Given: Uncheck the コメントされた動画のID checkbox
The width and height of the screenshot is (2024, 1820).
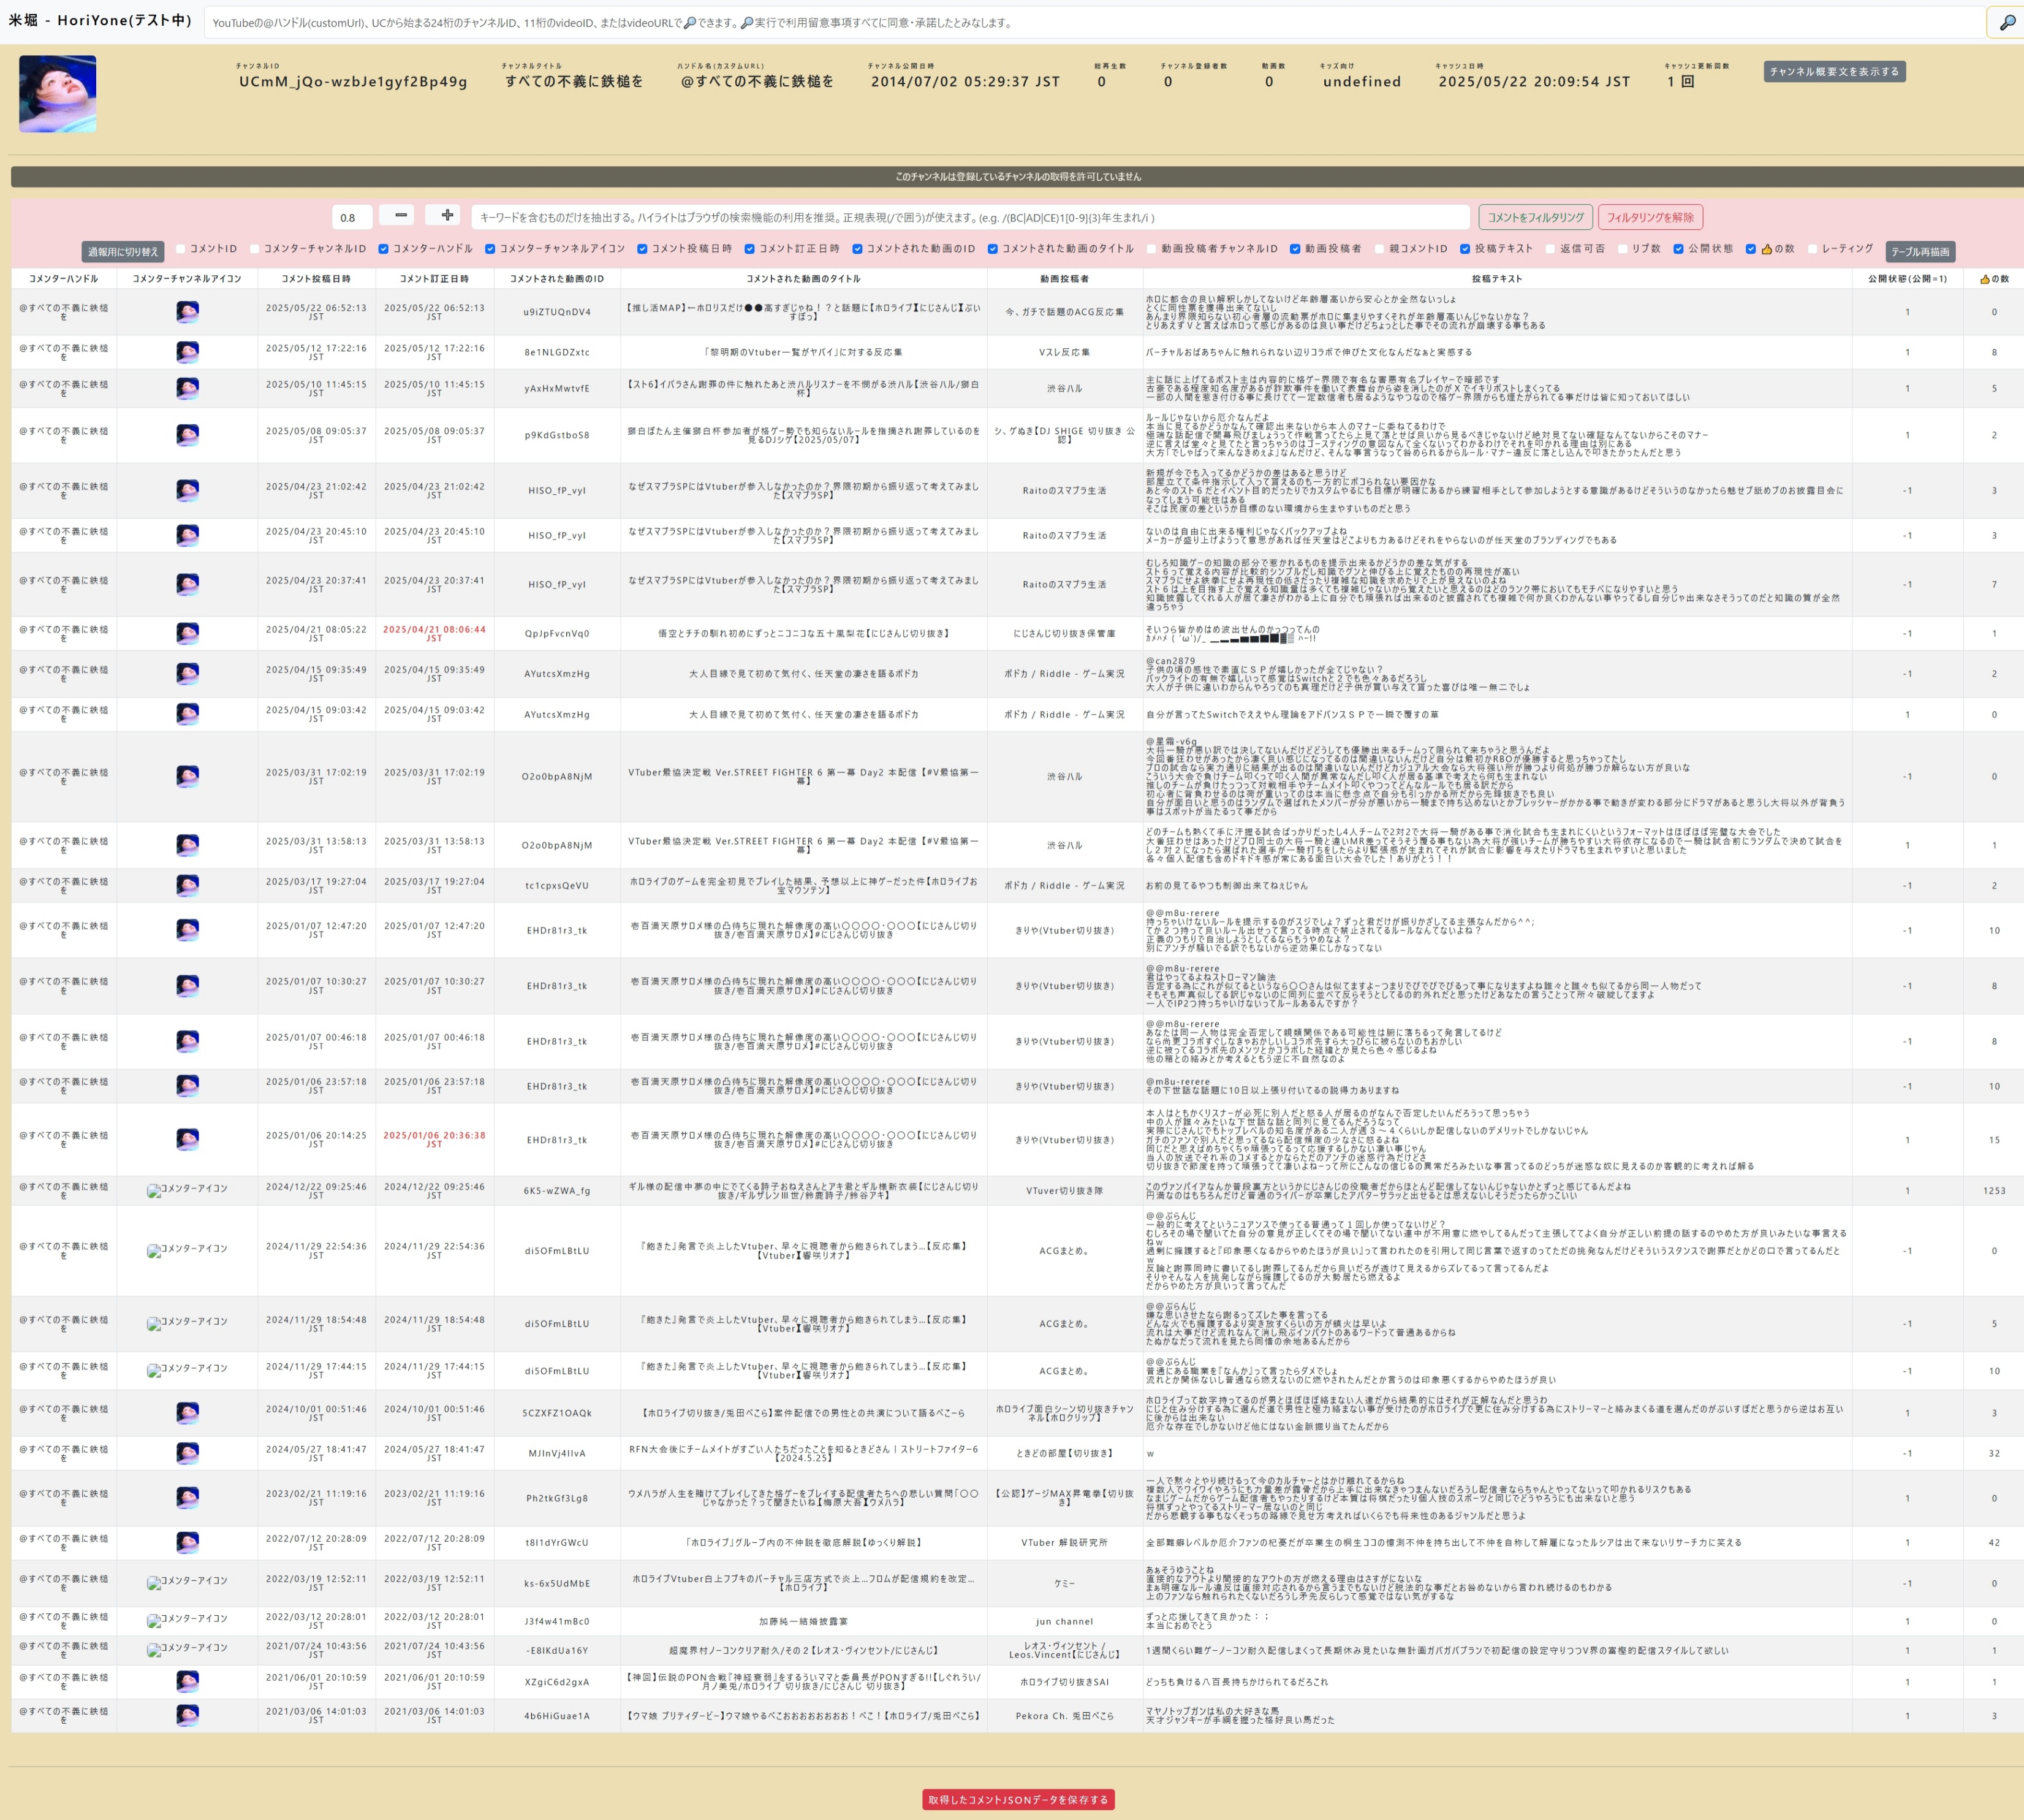Looking at the screenshot, I should pyautogui.click(x=857, y=249).
